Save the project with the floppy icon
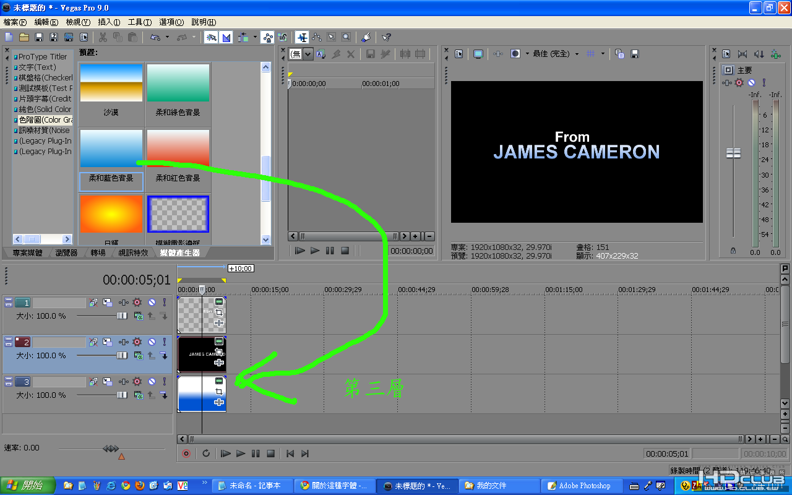The image size is (792, 495). pos(39,37)
